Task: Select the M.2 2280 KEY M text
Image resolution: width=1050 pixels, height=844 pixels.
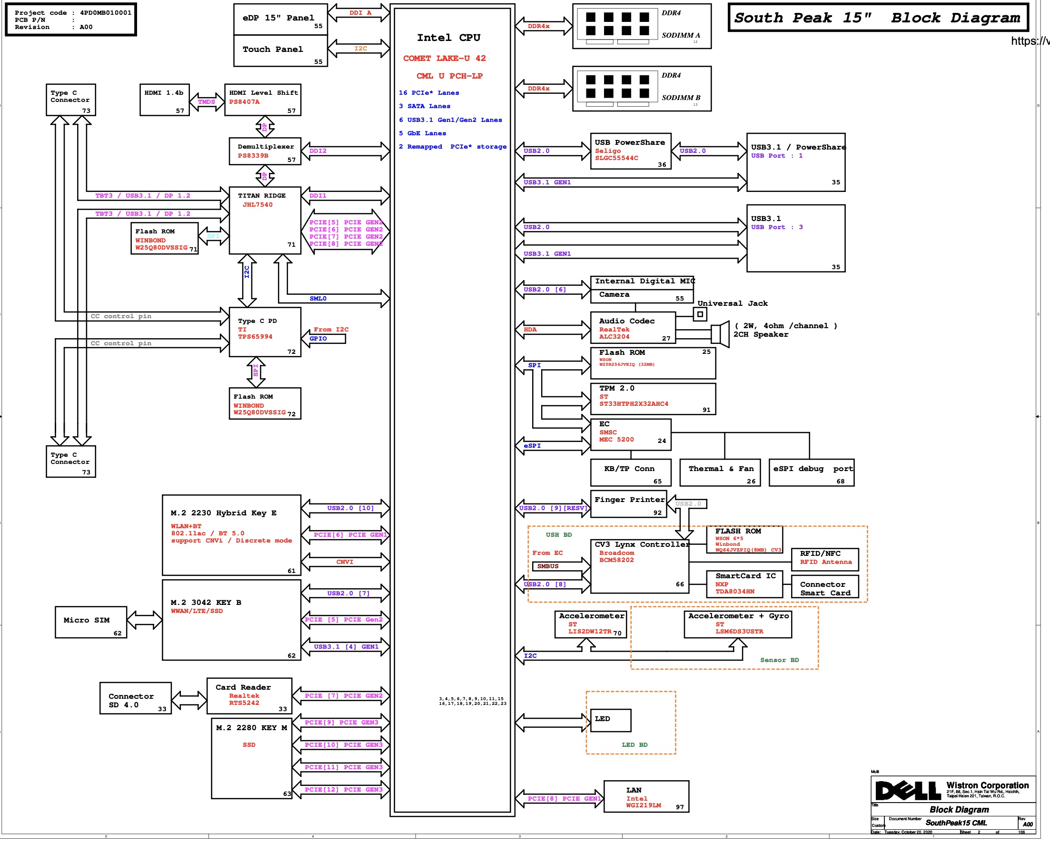Action: click(251, 727)
